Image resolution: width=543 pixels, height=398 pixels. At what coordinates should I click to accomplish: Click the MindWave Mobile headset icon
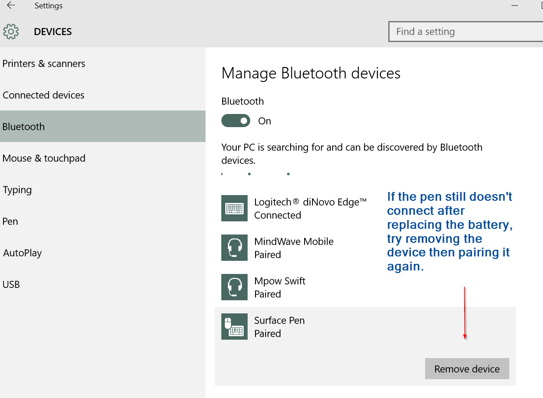click(234, 248)
